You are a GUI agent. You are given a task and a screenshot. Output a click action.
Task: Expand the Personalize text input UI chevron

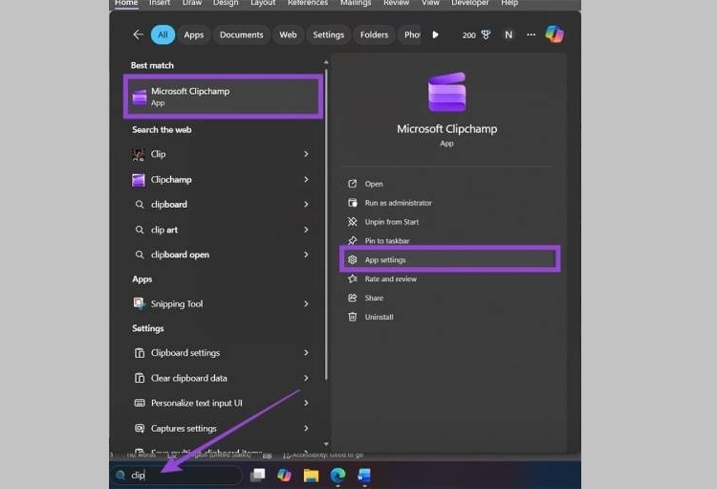coord(306,403)
